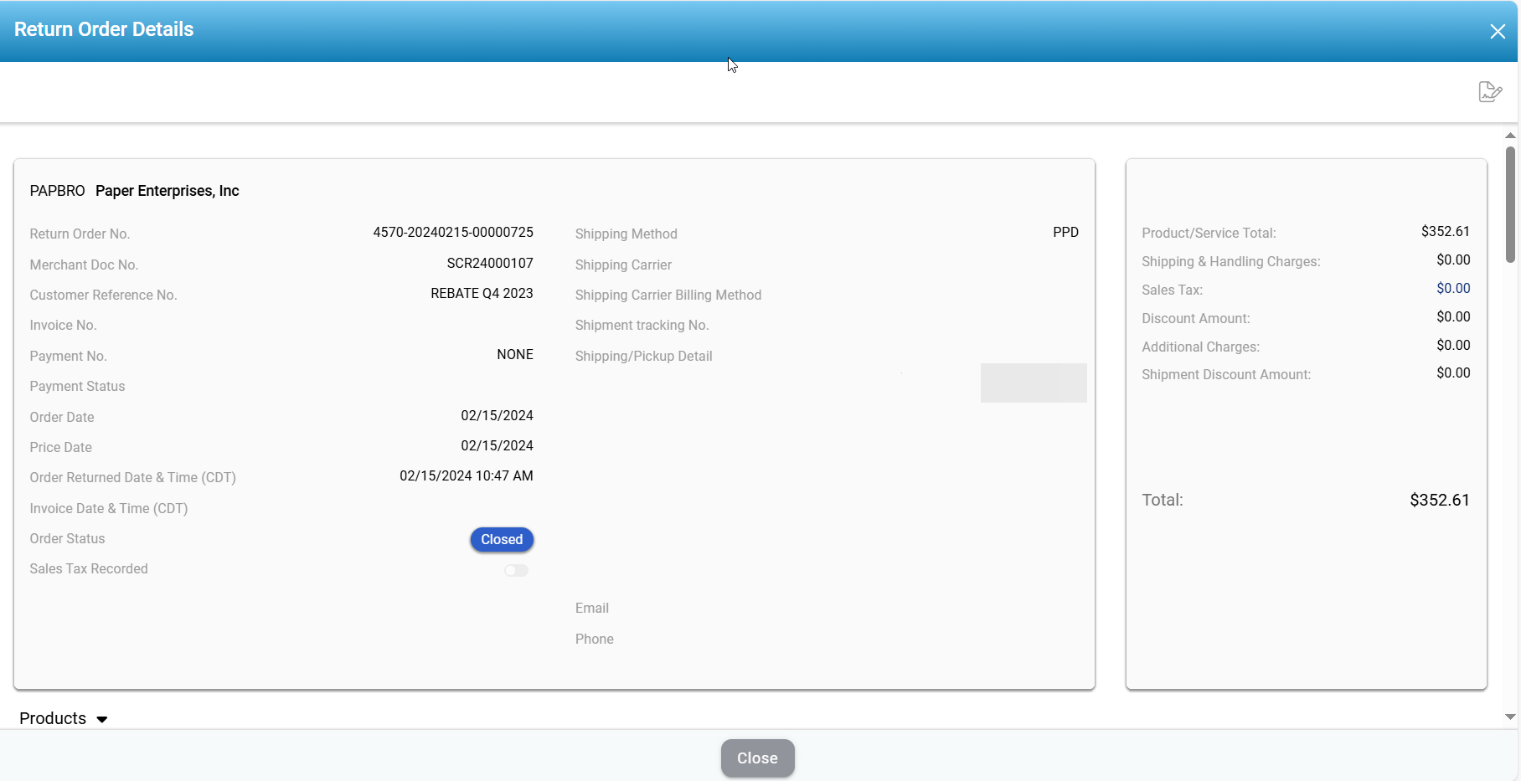Image resolution: width=1521 pixels, height=781 pixels.
Task: Click the scrollbar down arrow
Action: coord(1510,717)
